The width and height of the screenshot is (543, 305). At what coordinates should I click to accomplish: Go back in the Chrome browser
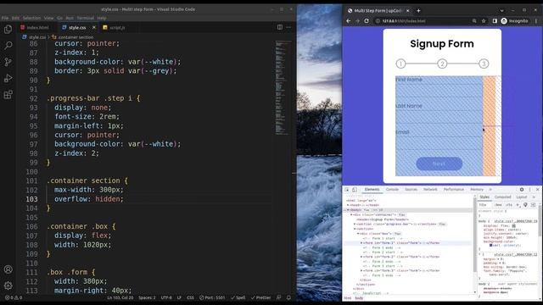(349, 20)
